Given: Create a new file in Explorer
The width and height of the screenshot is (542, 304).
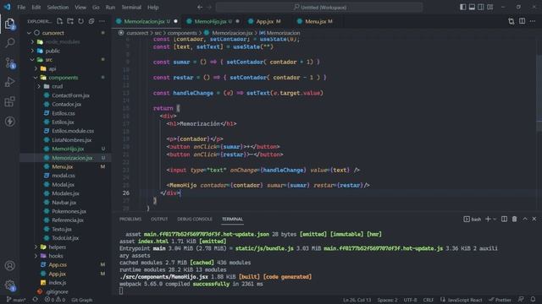Looking at the screenshot, I should [59, 21].
